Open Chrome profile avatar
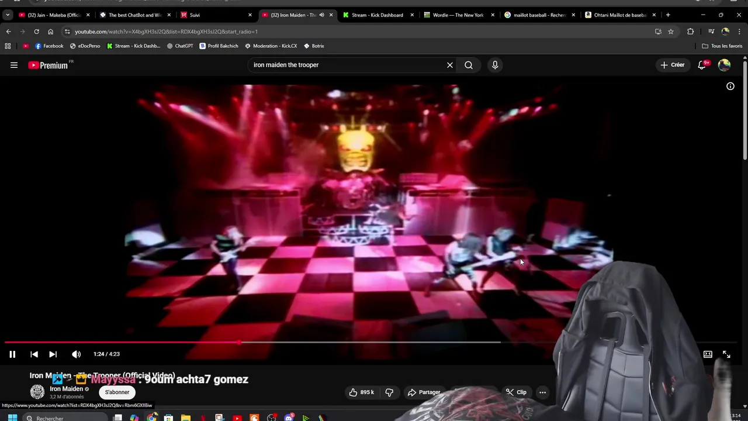 (725, 32)
